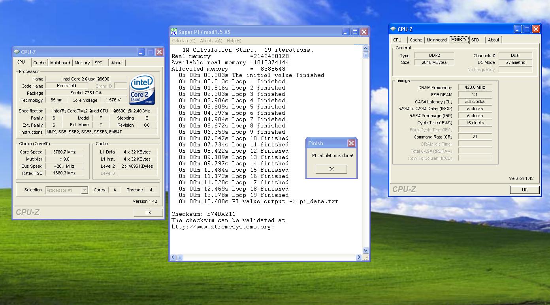Click the CAS# Latency value 5.0 clocks
This screenshot has width=550, height=305.
pos(475,101)
